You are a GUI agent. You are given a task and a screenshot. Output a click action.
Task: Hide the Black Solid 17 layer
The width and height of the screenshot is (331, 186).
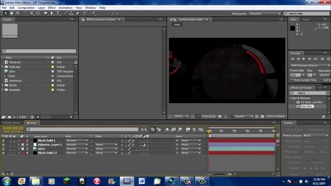(3, 153)
